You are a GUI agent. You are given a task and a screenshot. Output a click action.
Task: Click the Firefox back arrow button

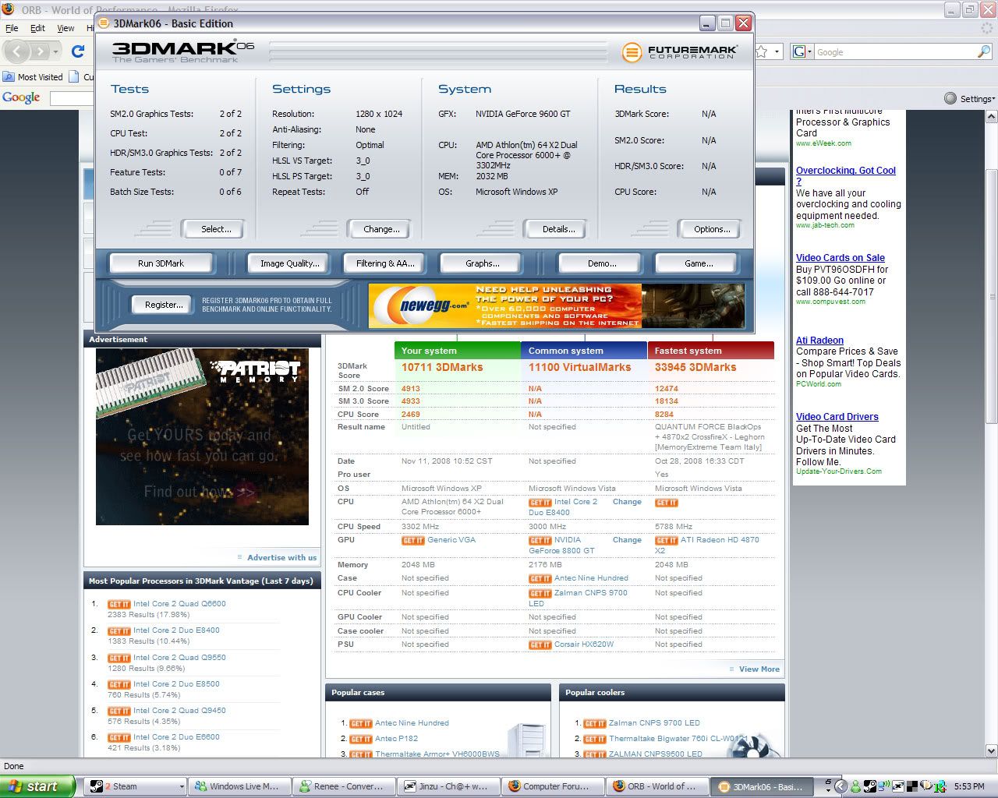click(x=17, y=51)
